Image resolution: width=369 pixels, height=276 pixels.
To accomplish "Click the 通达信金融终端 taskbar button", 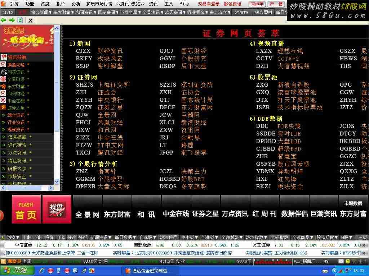I will coord(150,271).
